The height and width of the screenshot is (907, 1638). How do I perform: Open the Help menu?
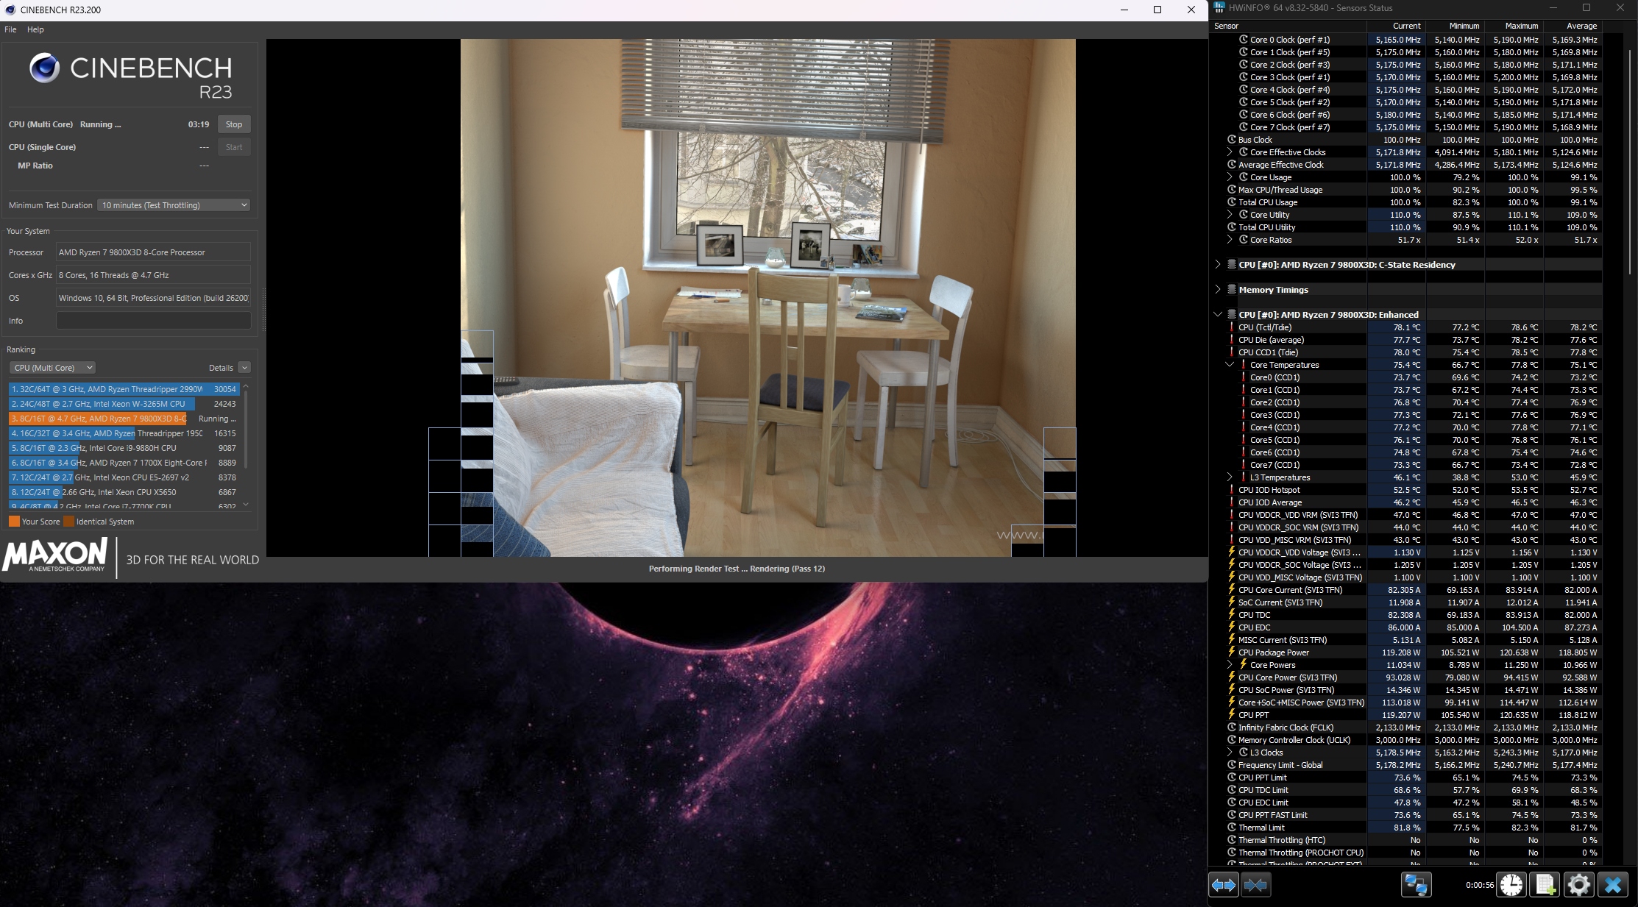[x=35, y=29]
